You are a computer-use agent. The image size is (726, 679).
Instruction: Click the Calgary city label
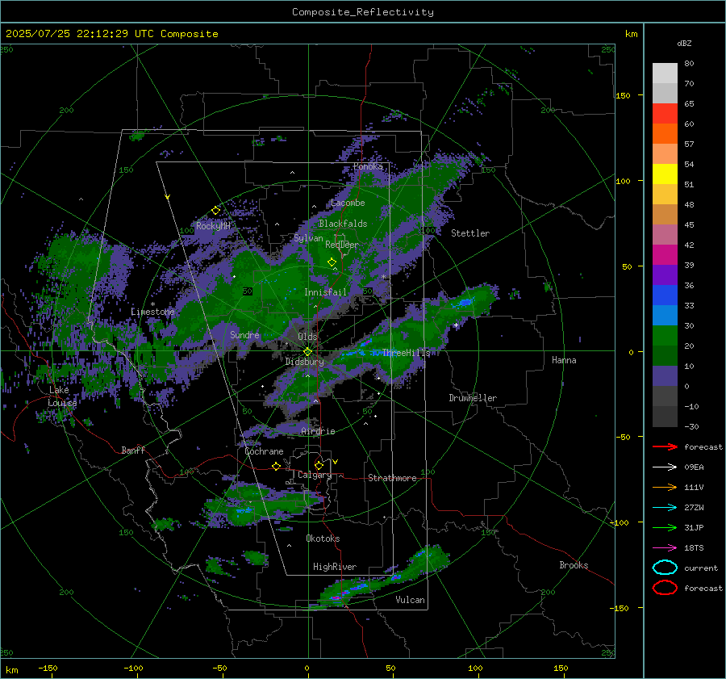coord(315,475)
